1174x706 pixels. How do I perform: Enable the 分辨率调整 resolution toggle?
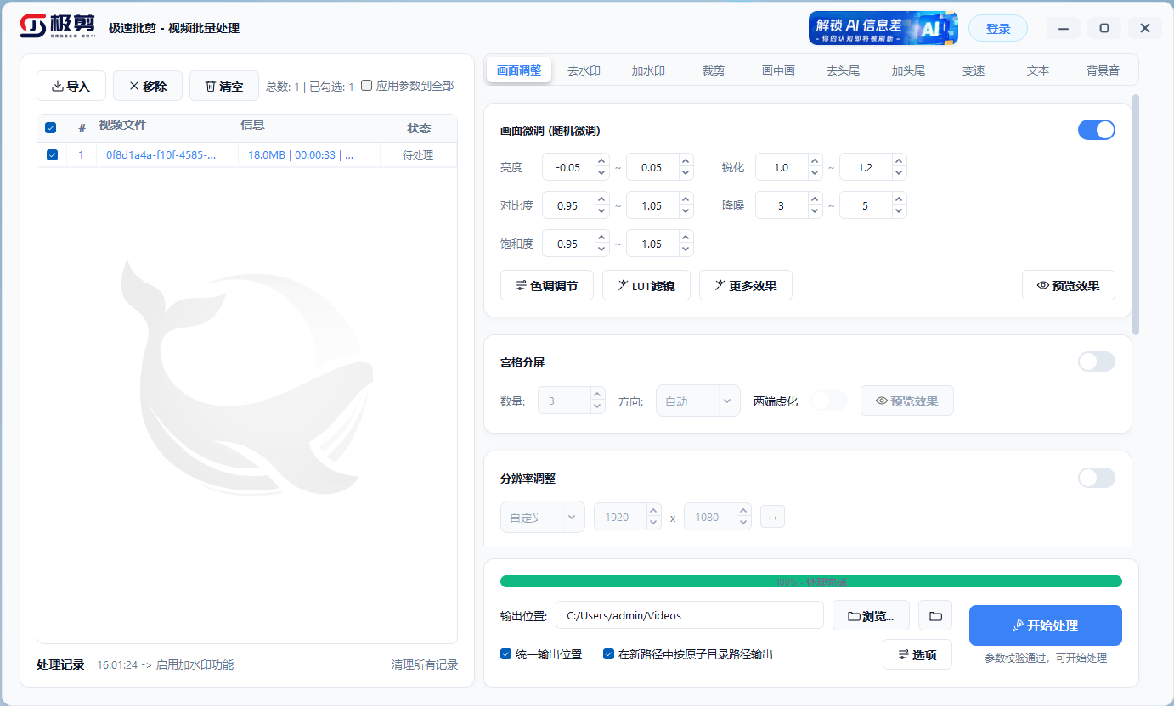(x=1096, y=477)
